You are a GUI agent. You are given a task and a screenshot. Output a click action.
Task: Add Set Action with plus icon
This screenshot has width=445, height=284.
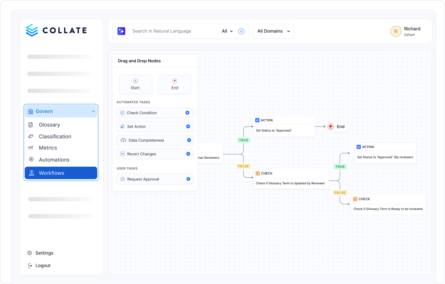[188, 126]
